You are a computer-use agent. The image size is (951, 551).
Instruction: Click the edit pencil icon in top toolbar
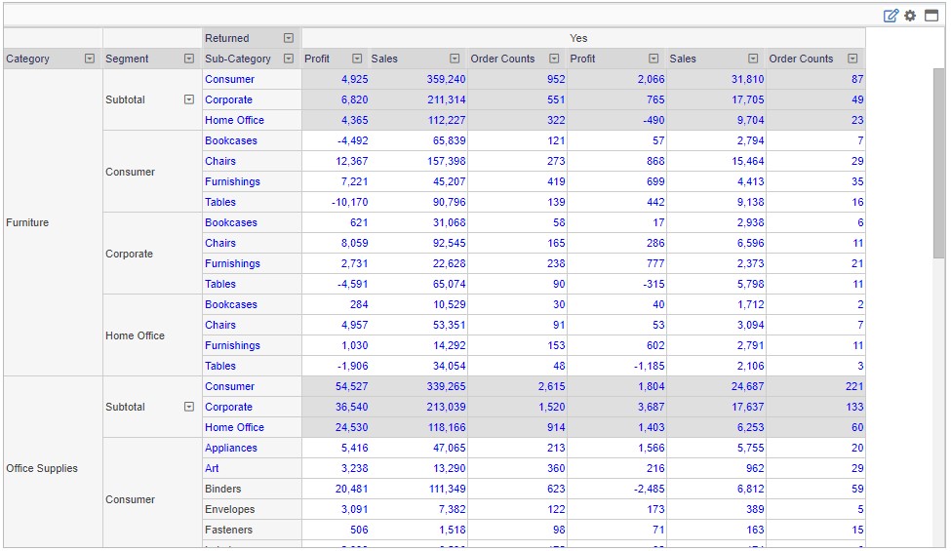pyautogui.click(x=891, y=16)
